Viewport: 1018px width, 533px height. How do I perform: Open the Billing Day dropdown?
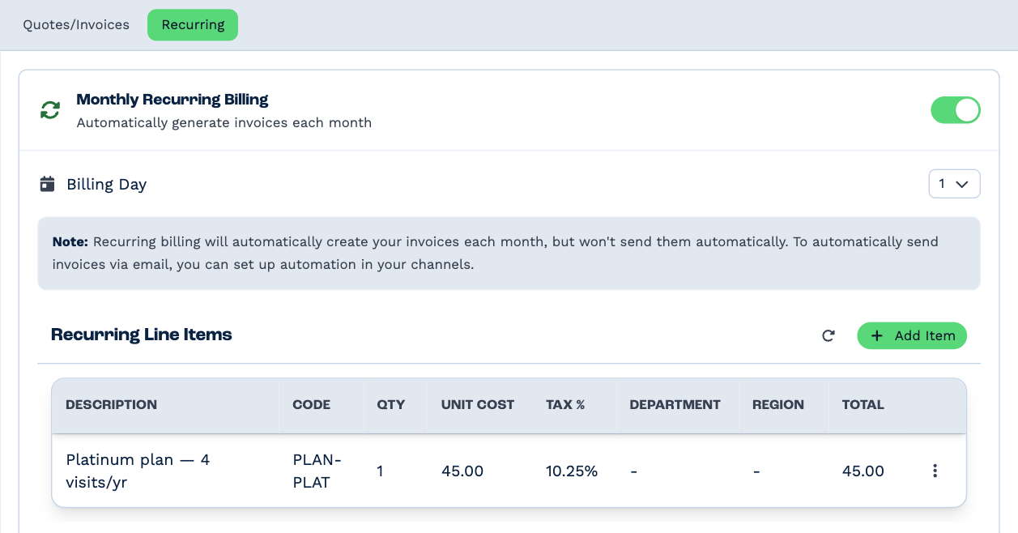click(x=954, y=184)
